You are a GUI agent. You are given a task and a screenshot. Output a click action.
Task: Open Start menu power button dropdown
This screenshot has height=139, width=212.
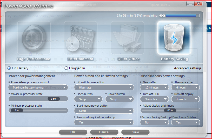104,111
